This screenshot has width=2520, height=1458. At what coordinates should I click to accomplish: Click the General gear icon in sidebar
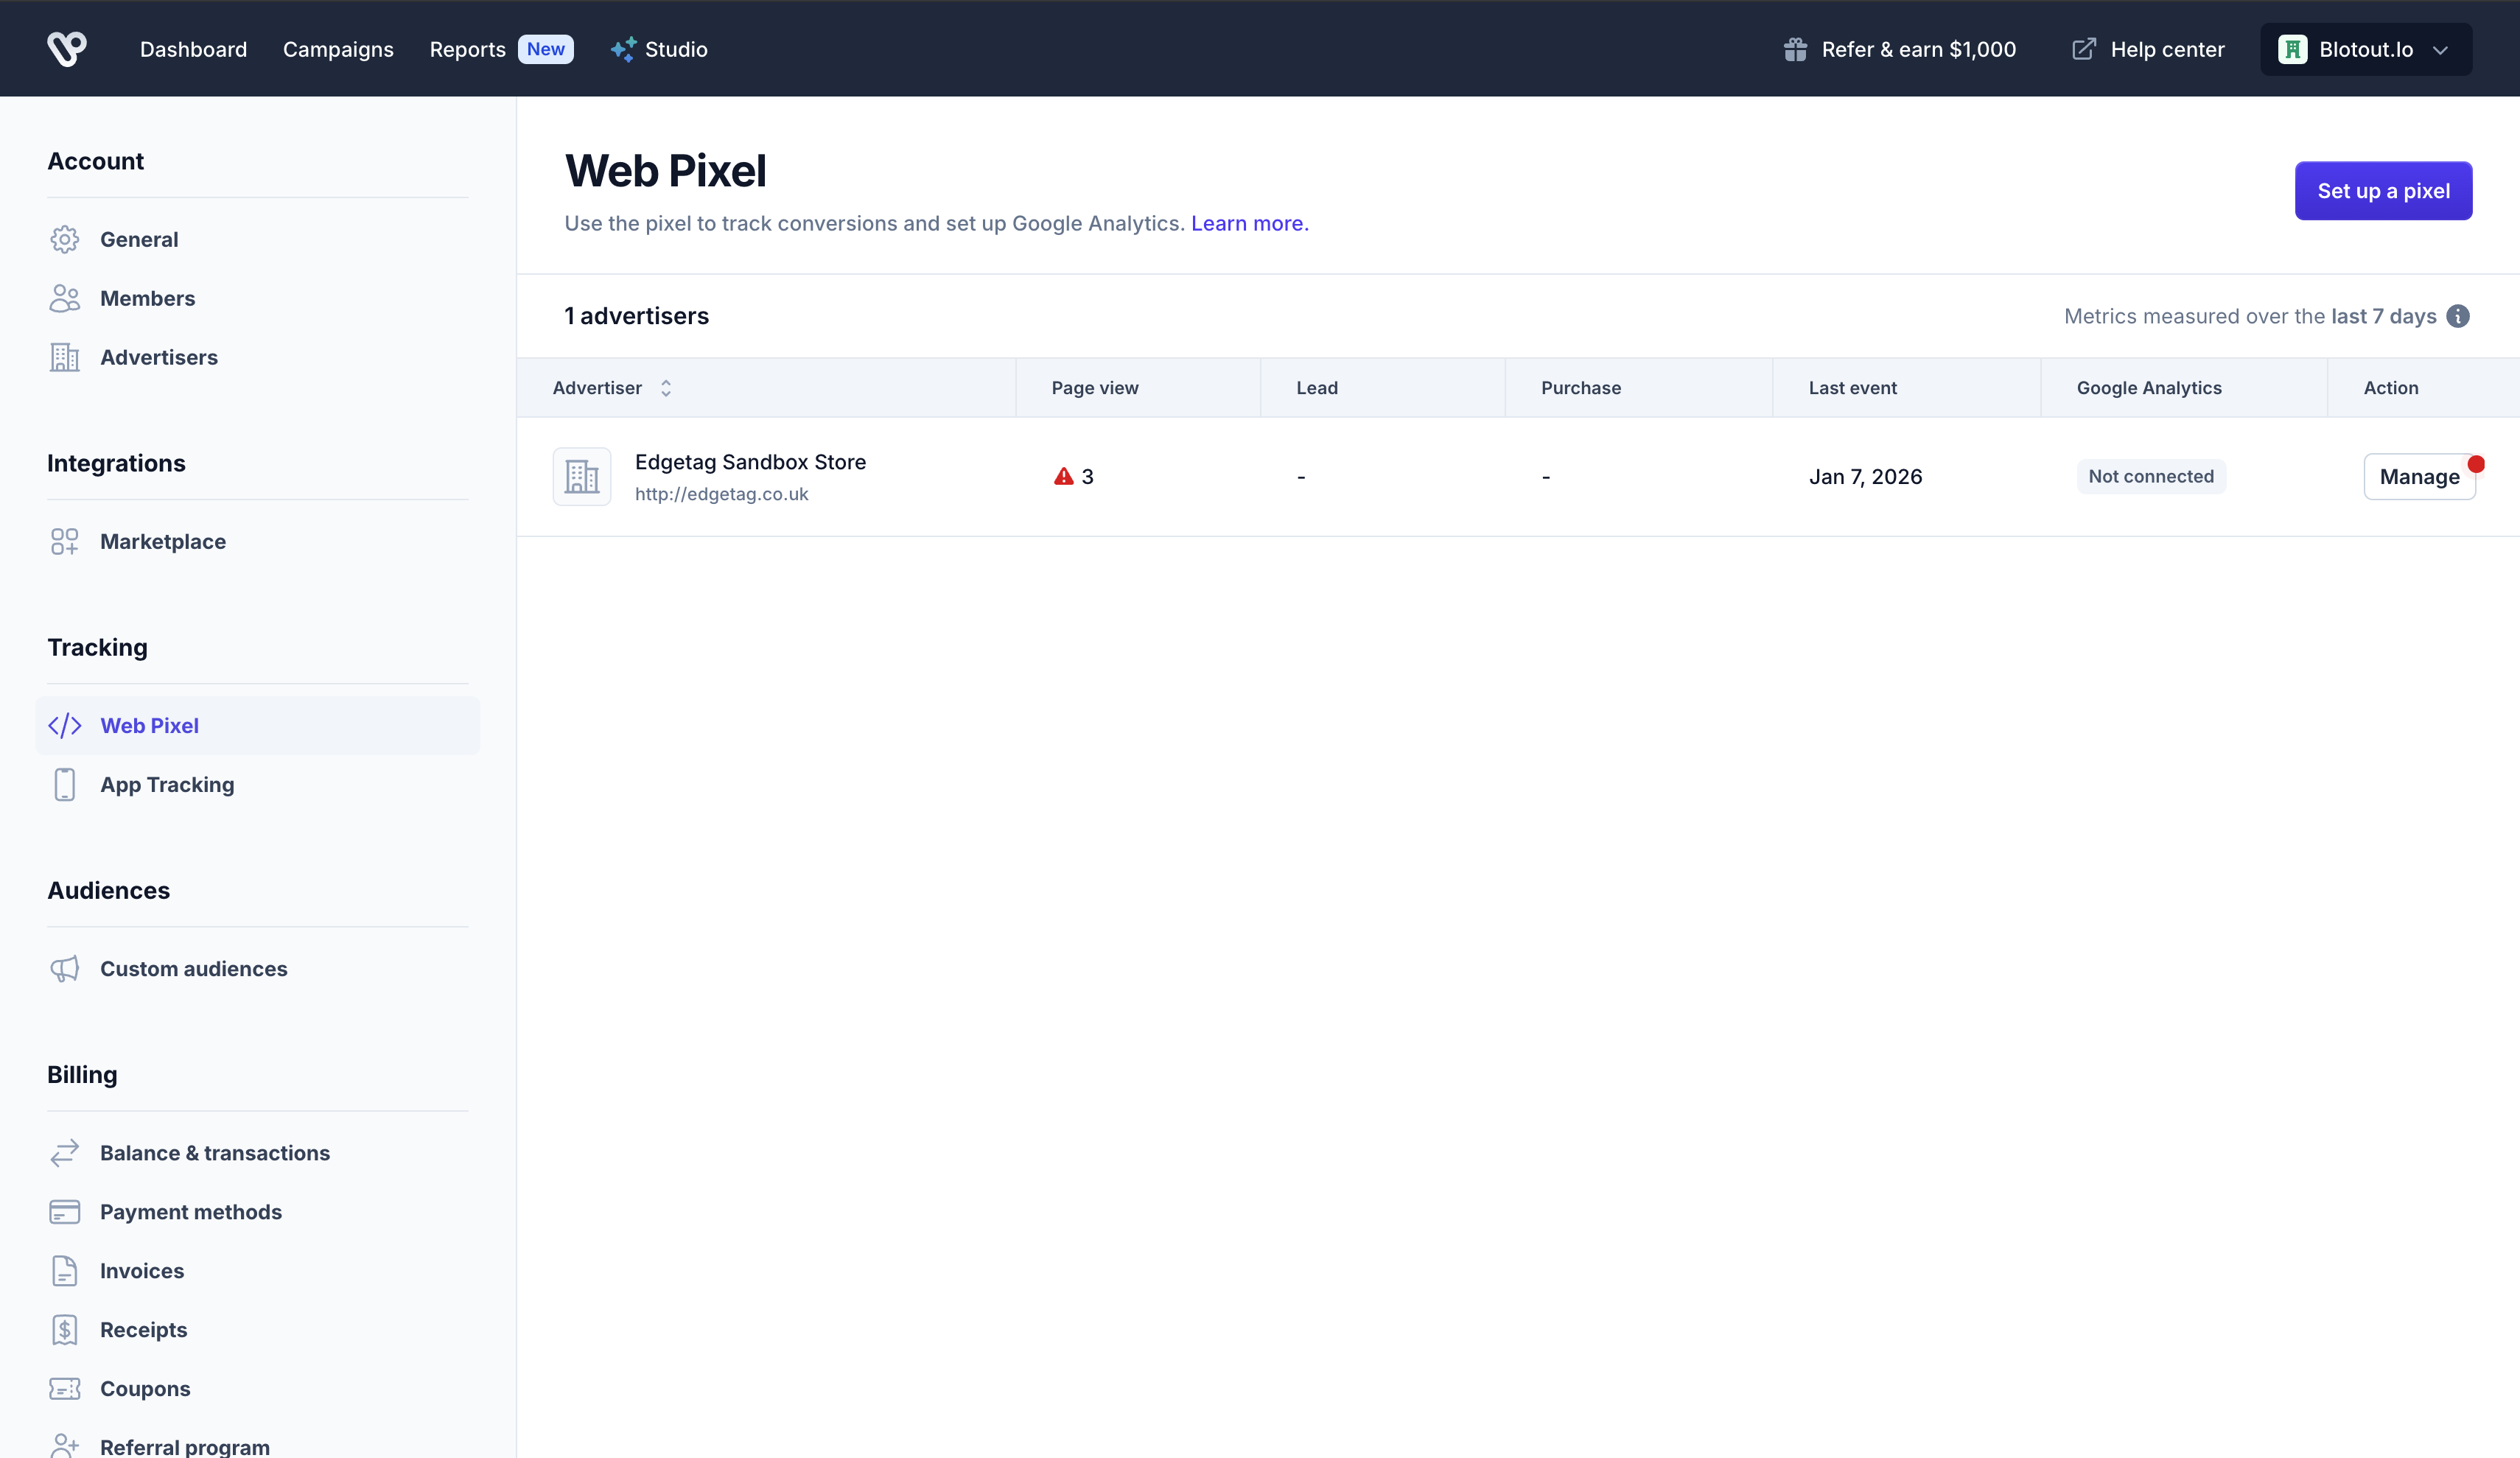[x=64, y=239]
